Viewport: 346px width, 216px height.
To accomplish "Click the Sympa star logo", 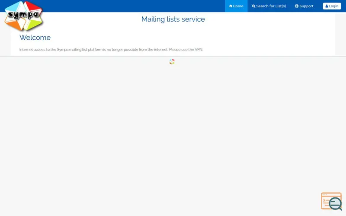I will (x=24, y=16).
